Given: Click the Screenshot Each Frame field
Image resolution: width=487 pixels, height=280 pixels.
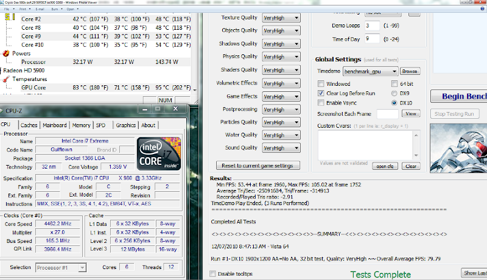Looking at the screenshot, I should [x=387, y=114].
